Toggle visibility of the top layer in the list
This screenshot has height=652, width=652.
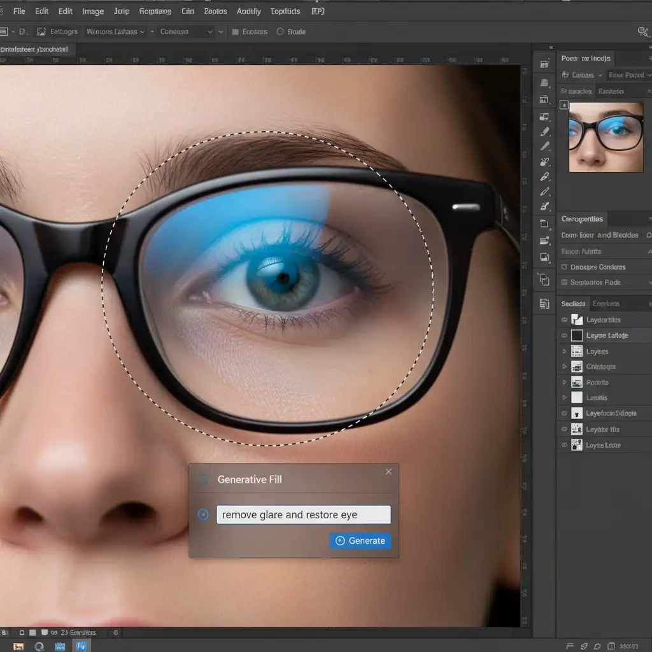564,320
